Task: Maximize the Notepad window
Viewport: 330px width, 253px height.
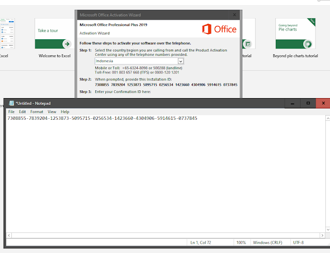Action: tap(308, 103)
